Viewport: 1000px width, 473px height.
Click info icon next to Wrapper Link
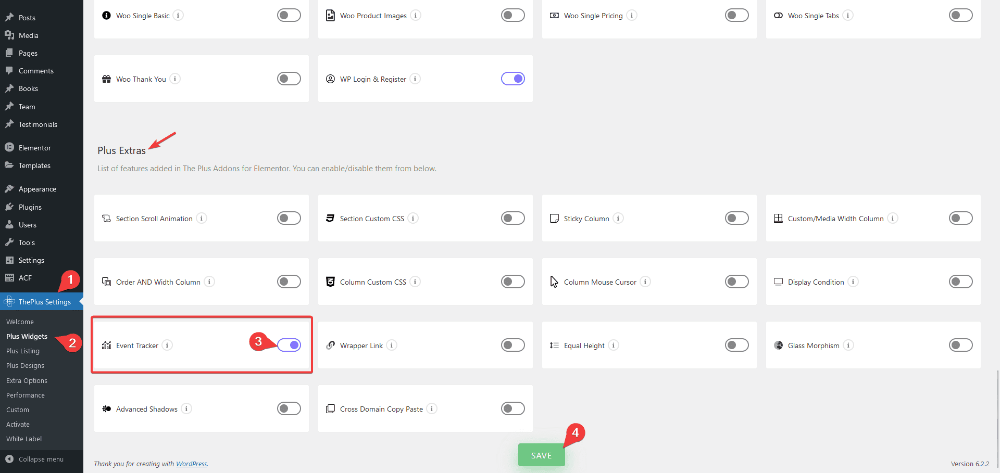coord(392,345)
